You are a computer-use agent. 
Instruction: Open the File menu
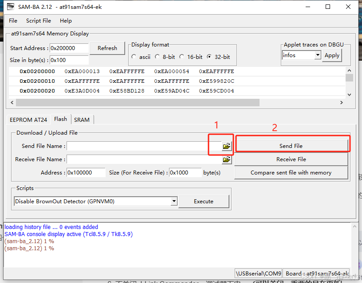(x=13, y=21)
